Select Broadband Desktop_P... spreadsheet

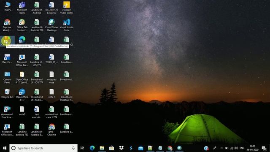pos(67,95)
